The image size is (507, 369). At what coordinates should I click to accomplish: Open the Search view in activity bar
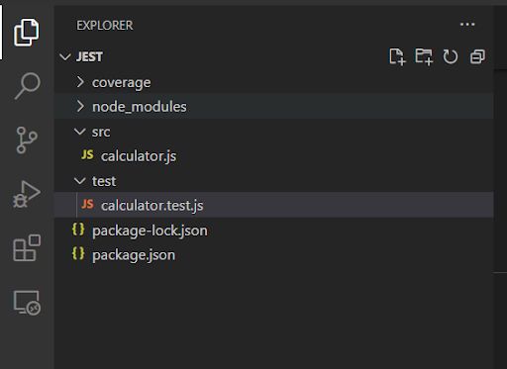point(28,86)
